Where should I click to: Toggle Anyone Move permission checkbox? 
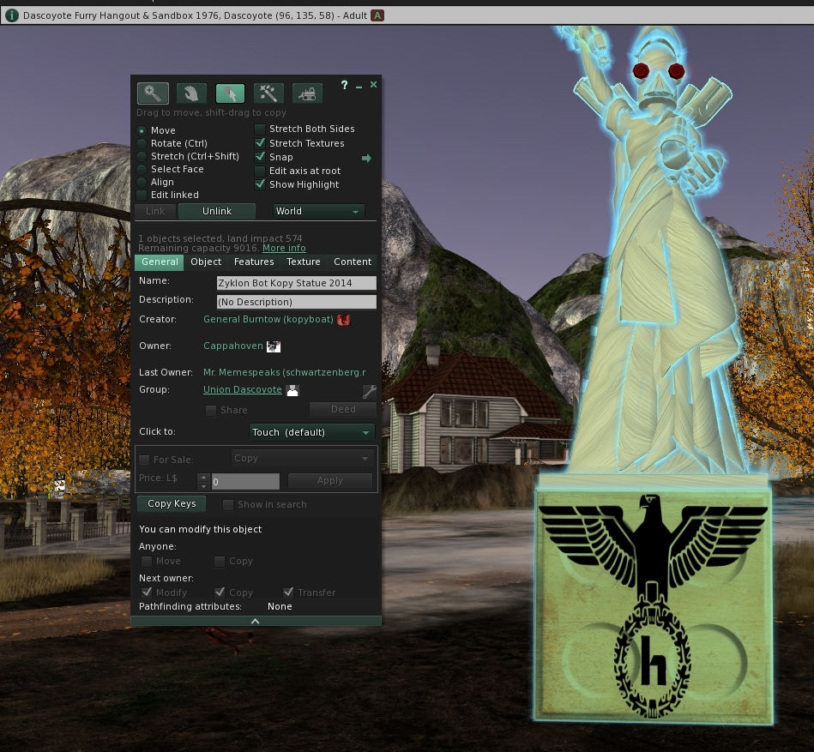[x=147, y=561]
